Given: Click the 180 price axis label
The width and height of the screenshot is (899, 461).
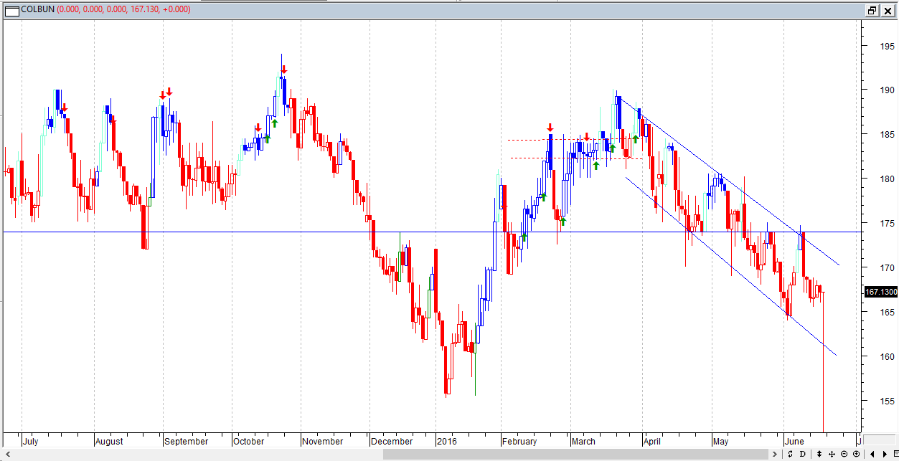Looking at the screenshot, I should (888, 179).
